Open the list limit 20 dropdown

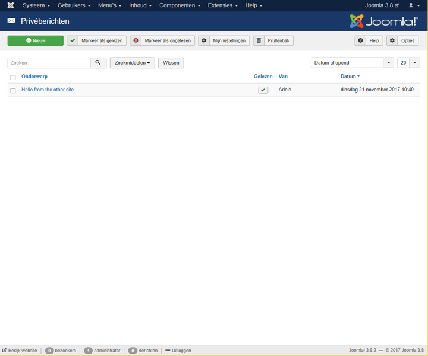[x=408, y=63]
